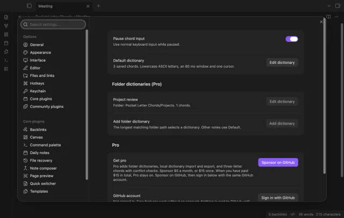Edit the Project review dictionary
Viewport: 344px width, 218px height.
click(x=282, y=101)
